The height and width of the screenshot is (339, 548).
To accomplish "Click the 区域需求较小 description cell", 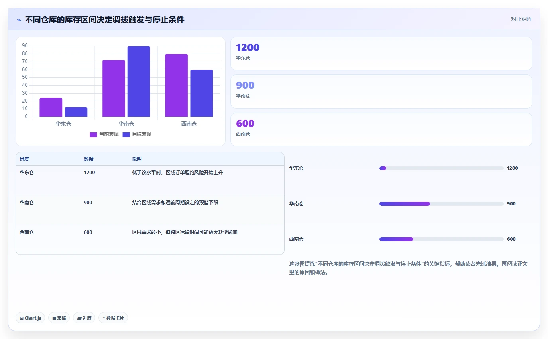I will pos(185,232).
